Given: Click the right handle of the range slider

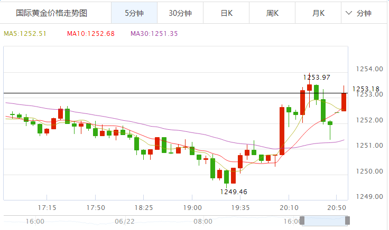Looking at the screenshot, I should click(348, 221).
